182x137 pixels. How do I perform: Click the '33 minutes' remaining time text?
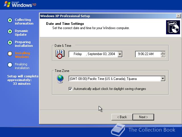tap(22, 84)
